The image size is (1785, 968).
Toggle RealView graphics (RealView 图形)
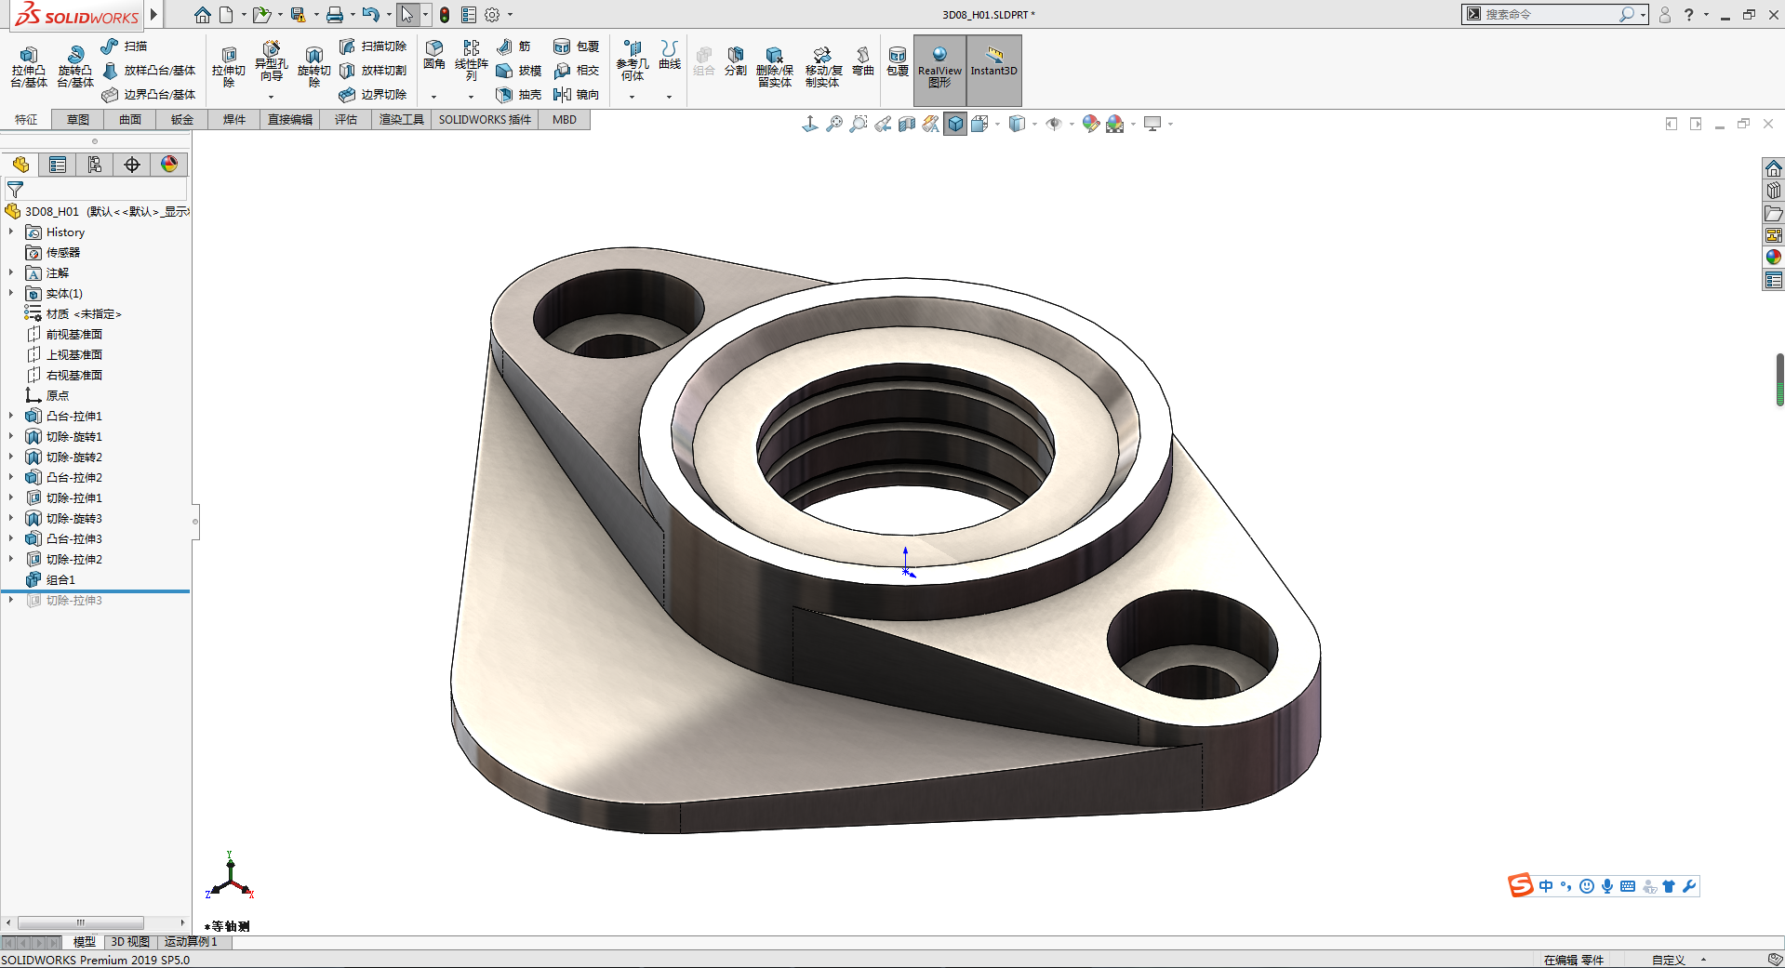tap(939, 70)
